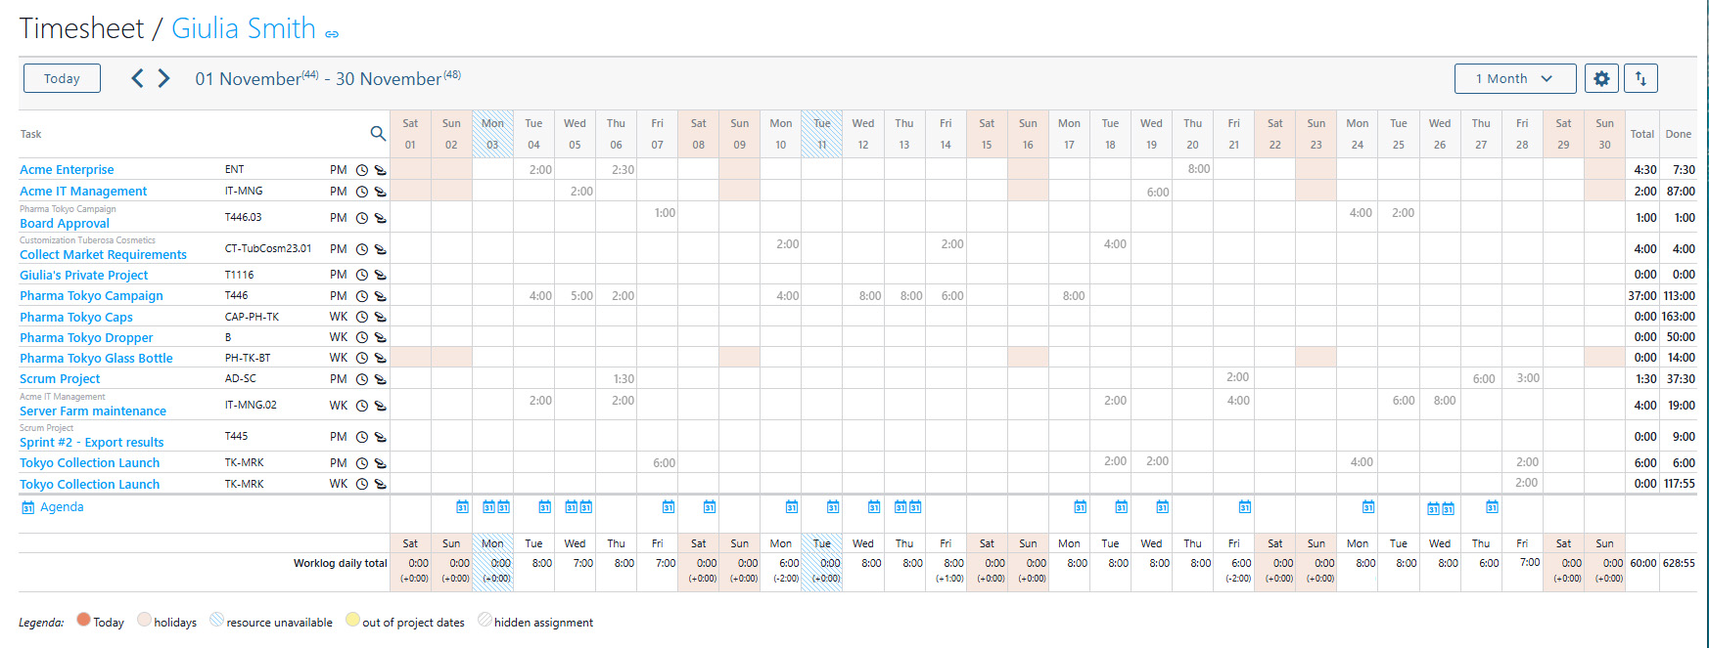Click the coins icon for Giulia's Private Project
Screen dimensions: 1709x648
(381, 276)
